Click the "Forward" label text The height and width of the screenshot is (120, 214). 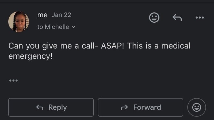click(147, 107)
